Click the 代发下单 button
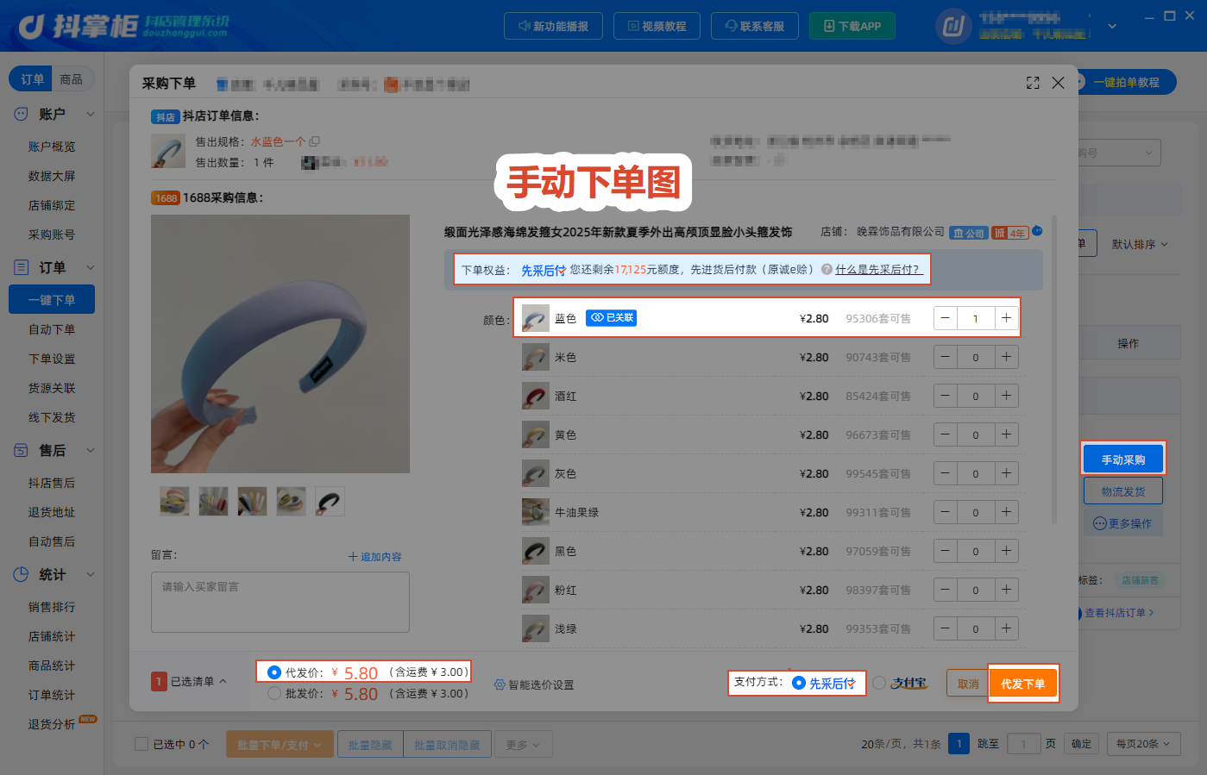The image size is (1207, 775). click(1022, 684)
